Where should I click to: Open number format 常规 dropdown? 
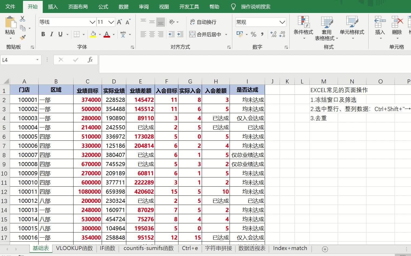pyautogui.click(x=282, y=22)
